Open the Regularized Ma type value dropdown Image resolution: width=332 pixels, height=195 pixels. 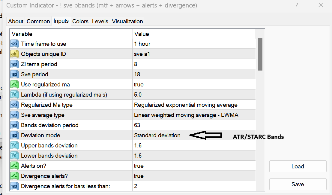(x=186, y=105)
